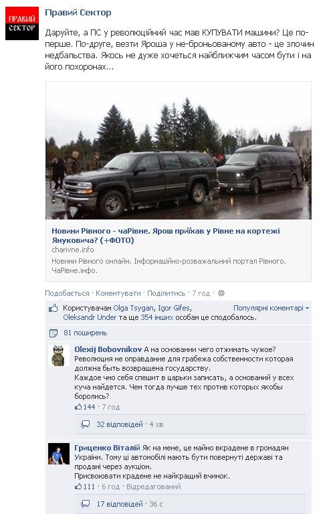Expand the 32 відповідей reply thread
333x514 pixels.
tap(120, 424)
